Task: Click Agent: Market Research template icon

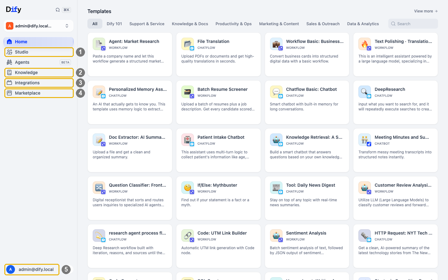Action: [99, 44]
